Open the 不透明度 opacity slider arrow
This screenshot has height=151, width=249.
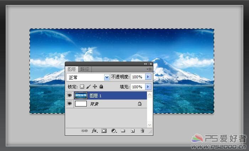pyautogui.click(x=148, y=77)
